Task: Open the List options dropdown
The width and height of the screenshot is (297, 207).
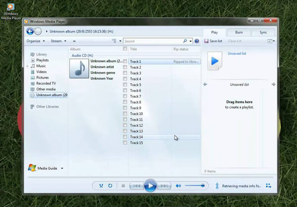Action: [x=271, y=41]
